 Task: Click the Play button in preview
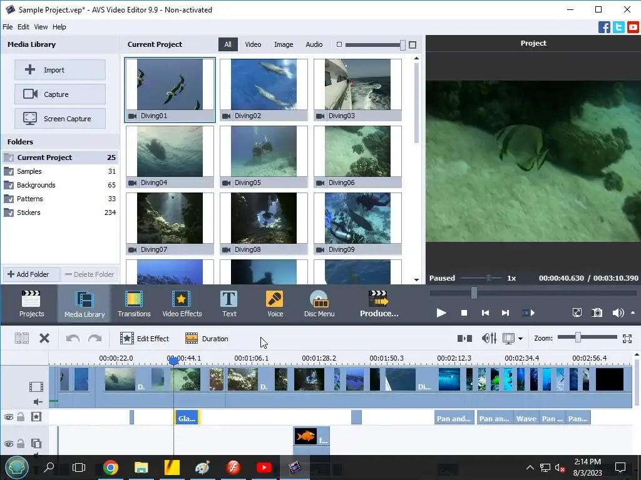(441, 313)
